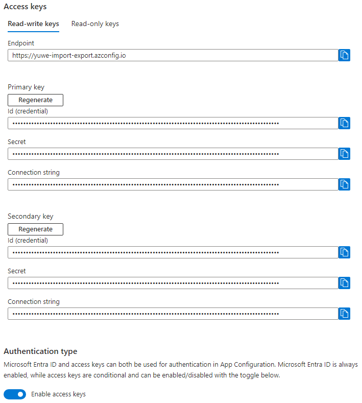Screen dimensions: 362x403
Task: Copy the Primary key Connection string
Action: tap(344, 184)
